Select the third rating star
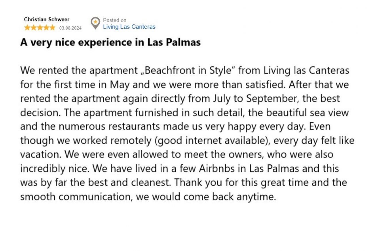This screenshot has width=376, height=251. [x=40, y=28]
